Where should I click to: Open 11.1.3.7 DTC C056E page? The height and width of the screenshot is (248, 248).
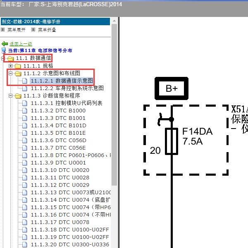click(x=58, y=148)
